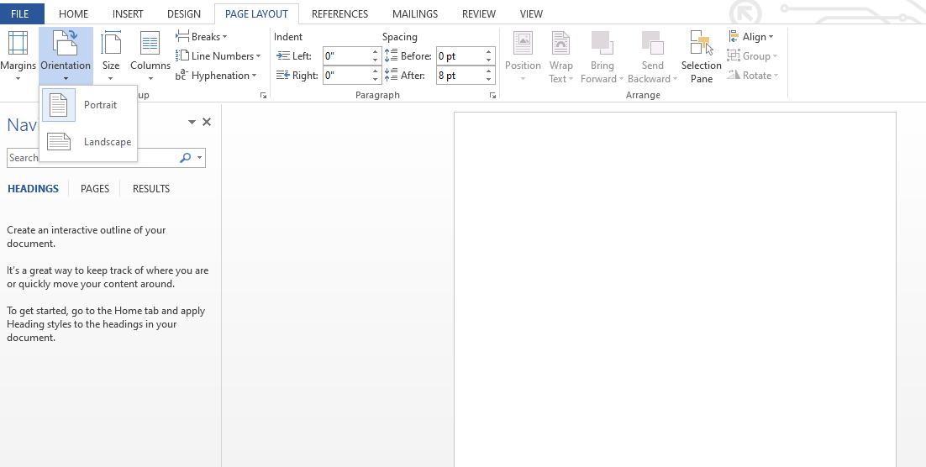Open the Selection Pane
The width and height of the screenshot is (926, 467).
click(x=701, y=56)
